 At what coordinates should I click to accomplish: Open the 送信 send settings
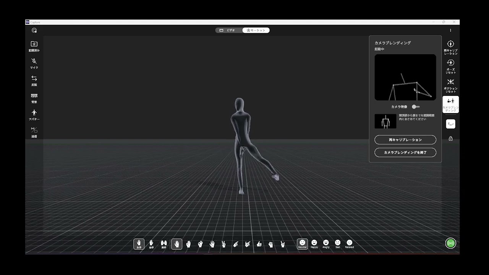[34, 132]
